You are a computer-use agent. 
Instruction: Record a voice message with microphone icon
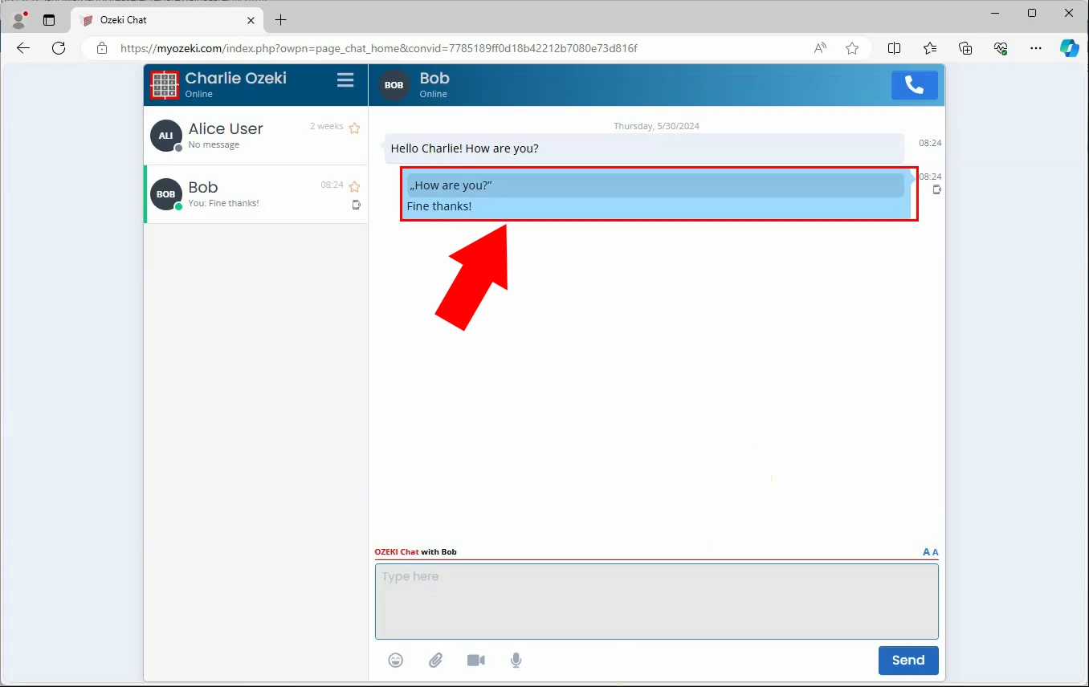tap(516, 661)
